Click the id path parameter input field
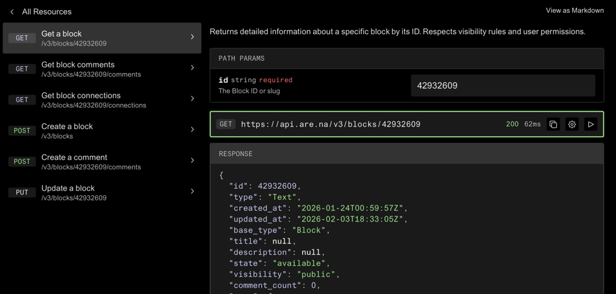Image resolution: width=616 pixels, height=294 pixels. (502, 85)
